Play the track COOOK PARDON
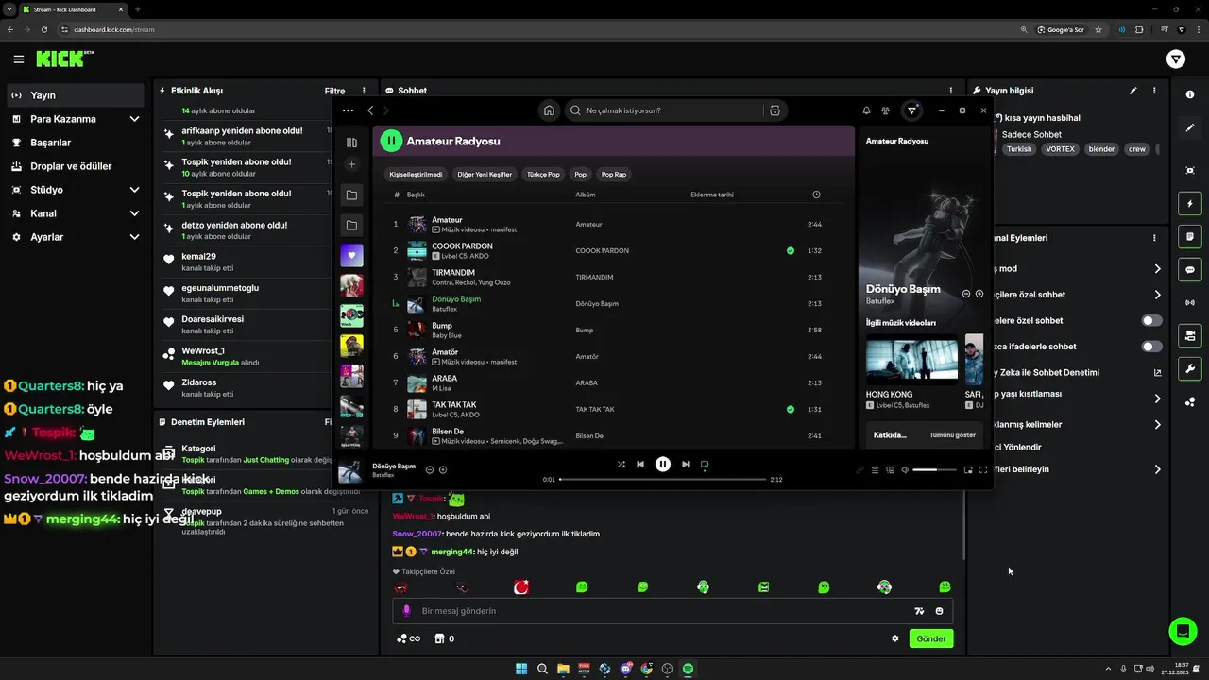The width and height of the screenshot is (1209, 680). point(462,246)
